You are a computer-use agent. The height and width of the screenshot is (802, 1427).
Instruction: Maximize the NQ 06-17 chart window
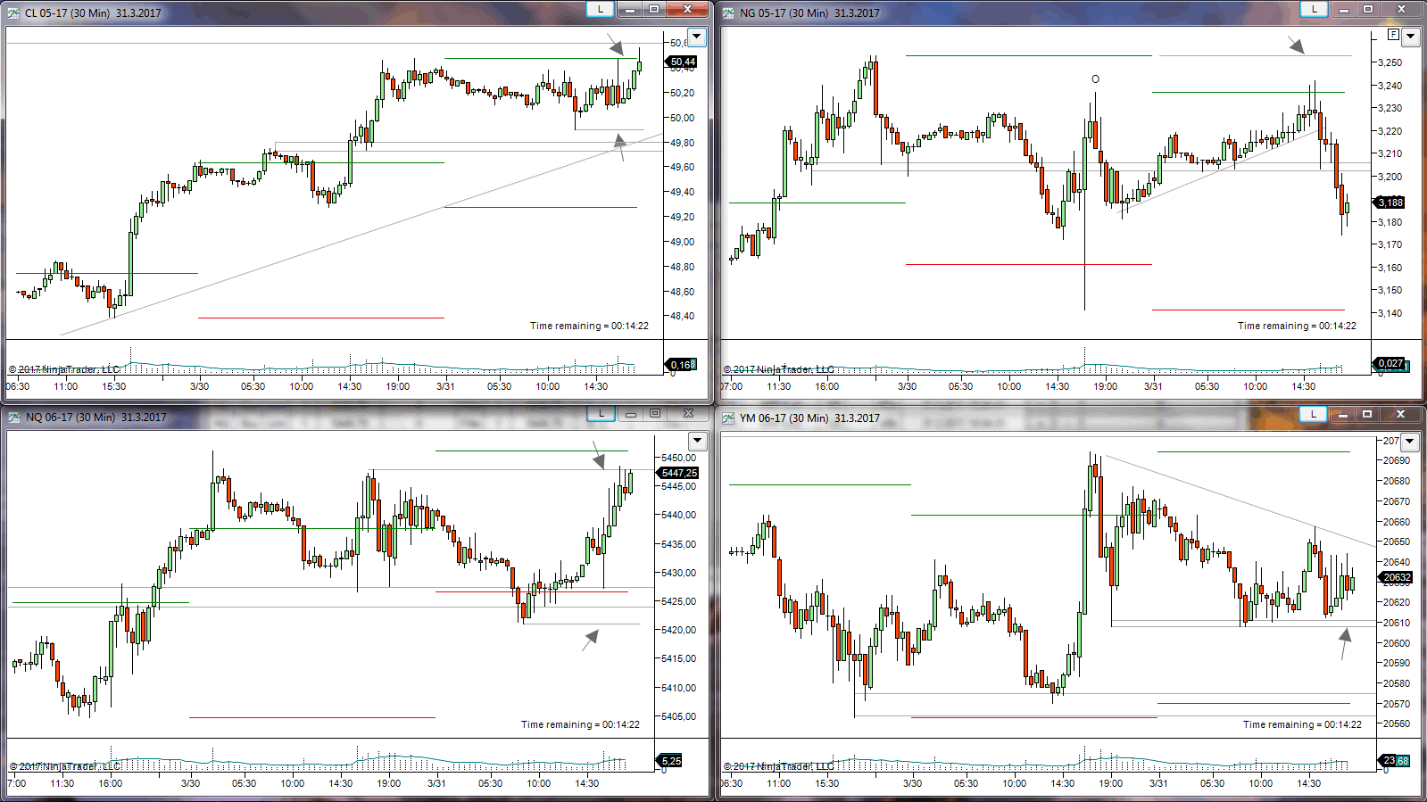[655, 413]
